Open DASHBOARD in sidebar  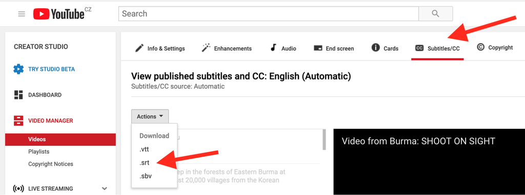point(45,95)
